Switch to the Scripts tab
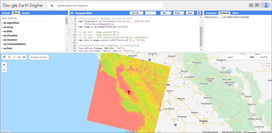Screen dimensions: 272x133 (6, 13)
